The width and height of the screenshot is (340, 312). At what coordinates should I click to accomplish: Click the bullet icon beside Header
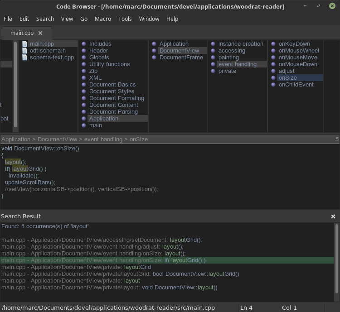[84, 50]
